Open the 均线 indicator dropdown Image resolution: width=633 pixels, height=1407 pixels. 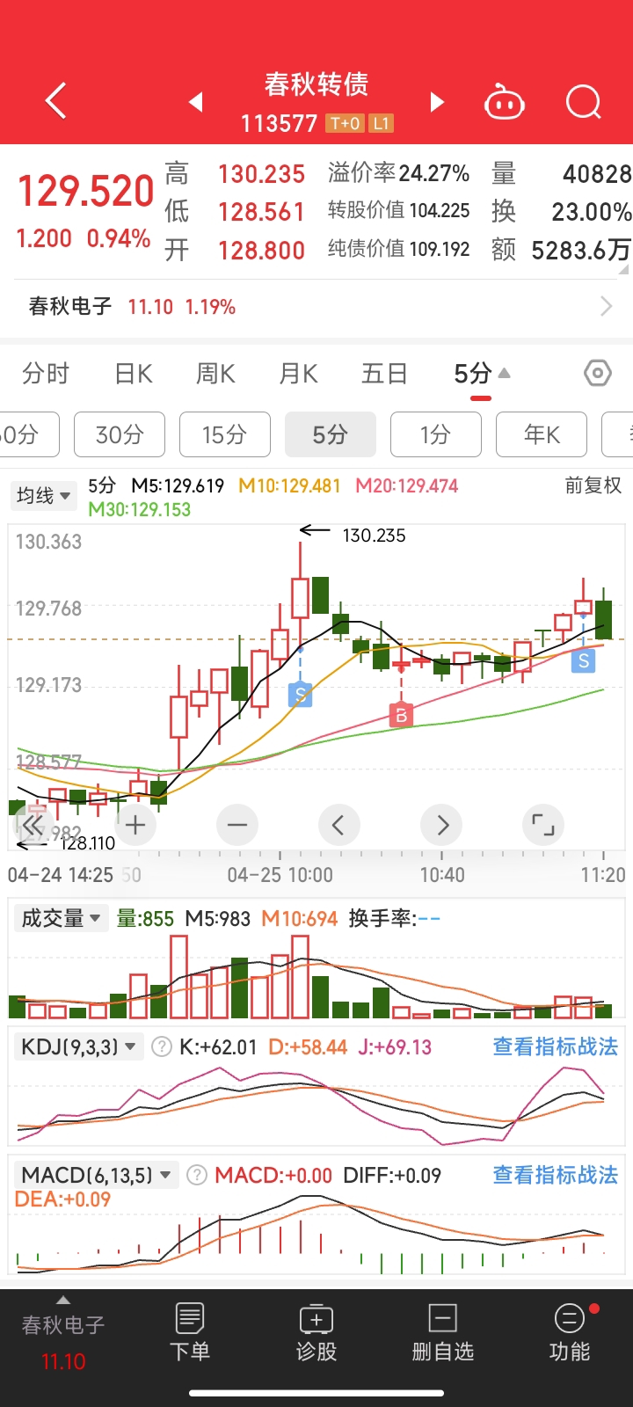pos(43,496)
